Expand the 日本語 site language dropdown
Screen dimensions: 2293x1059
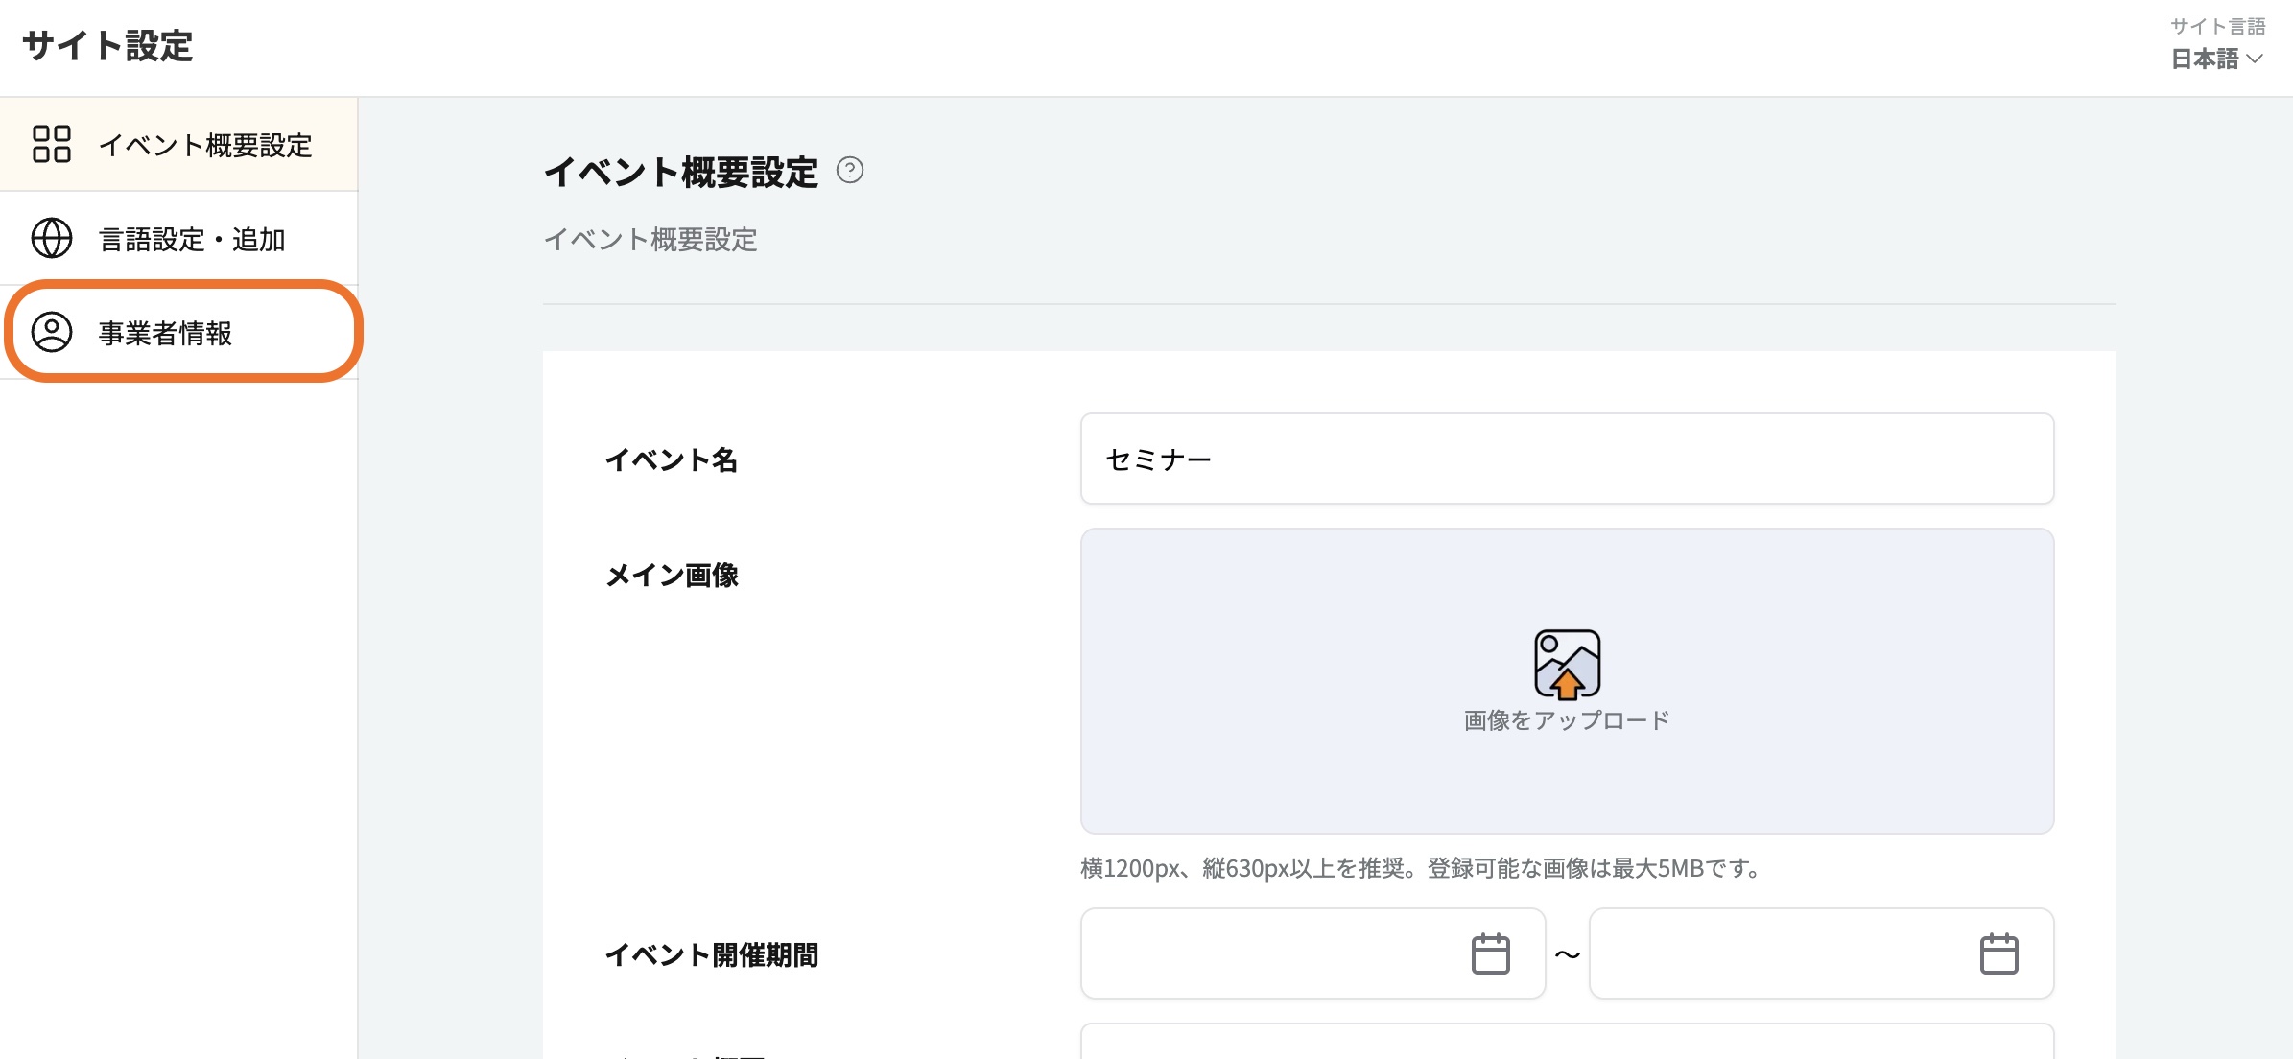(2206, 59)
